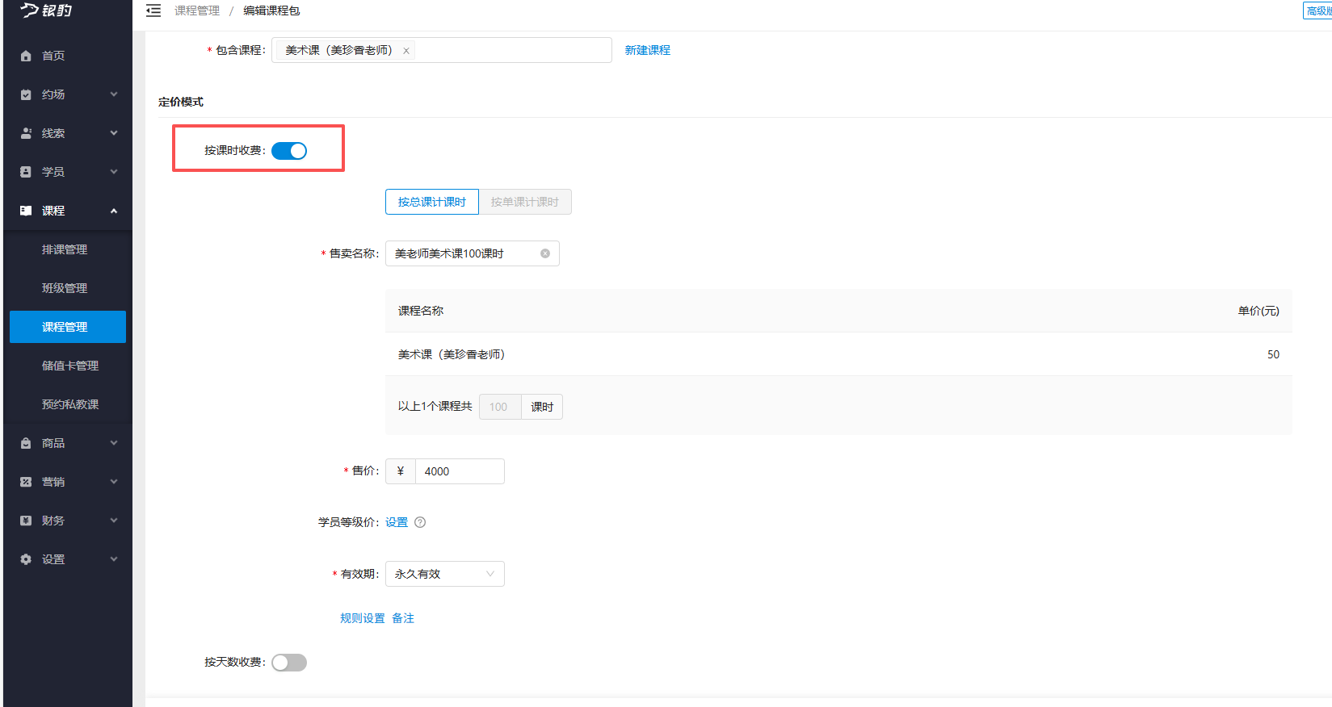Screen dimensions: 1332x707
Task: Click the 锐豹 logo icon
Action: click(x=30, y=10)
